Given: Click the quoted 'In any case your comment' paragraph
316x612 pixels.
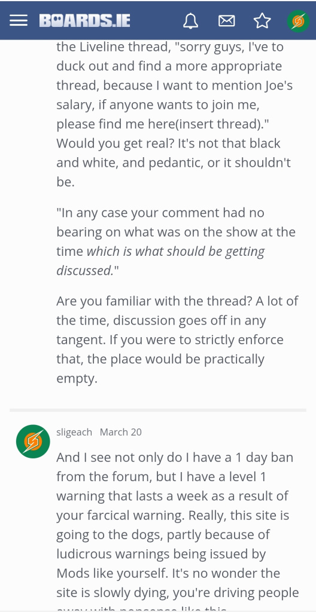Looking at the screenshot, I should pos(175,241).
